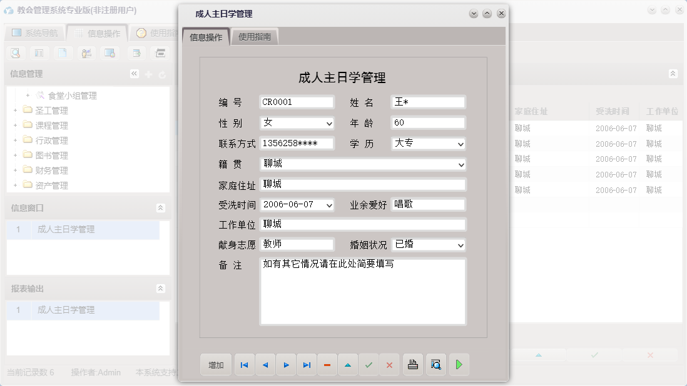The height and width of the screenshot is (386, 687).
Task: Jump to last record with navigation icon
Action: pos(307,364)
